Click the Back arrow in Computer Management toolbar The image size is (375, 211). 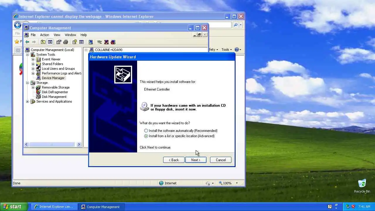pyautogui.click(x=27, y=42)
